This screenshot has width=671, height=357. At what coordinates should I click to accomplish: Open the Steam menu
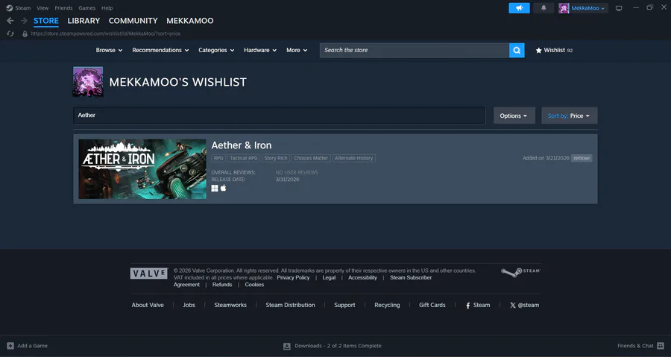(22, 8)
